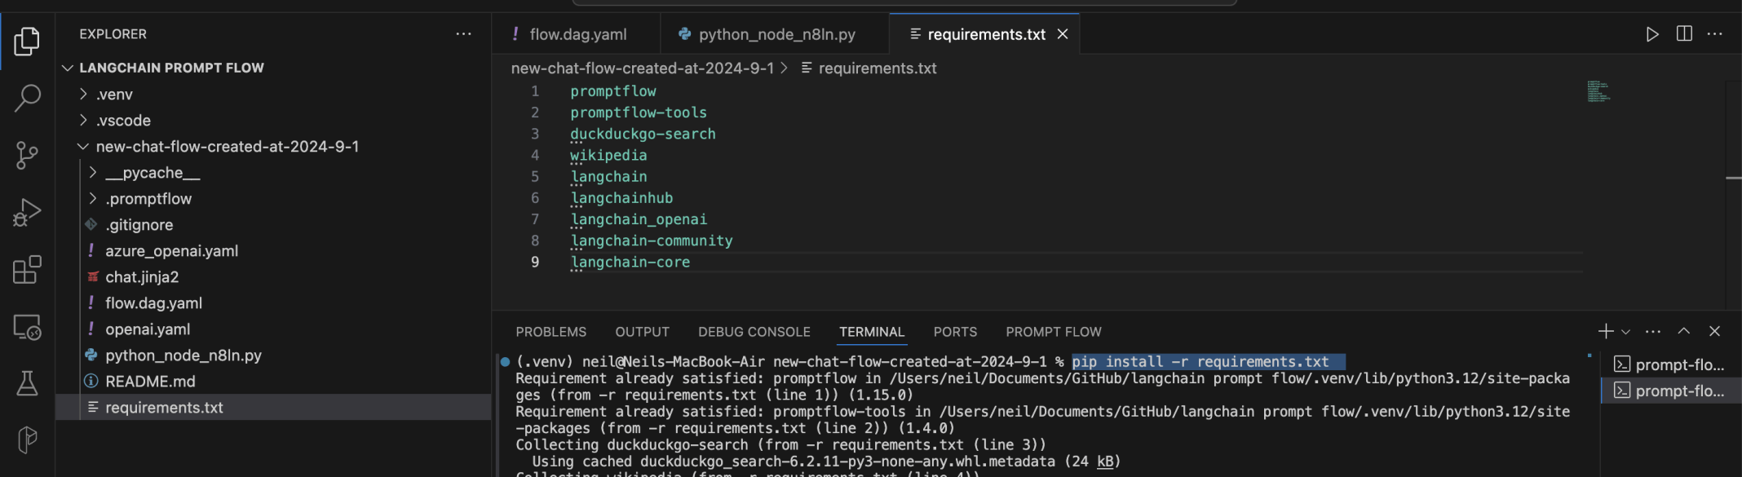Close the requirements.txt editor tab

[1063, 34]
